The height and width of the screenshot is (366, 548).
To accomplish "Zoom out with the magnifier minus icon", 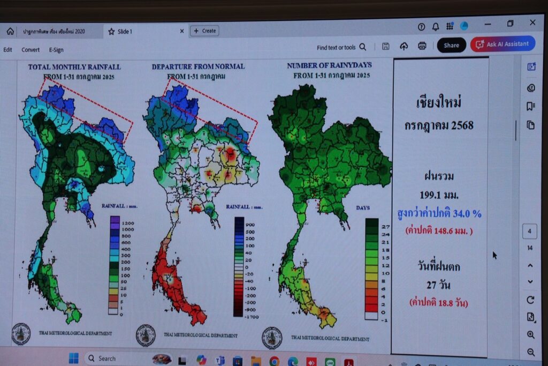I will click(x=531, y=352).
